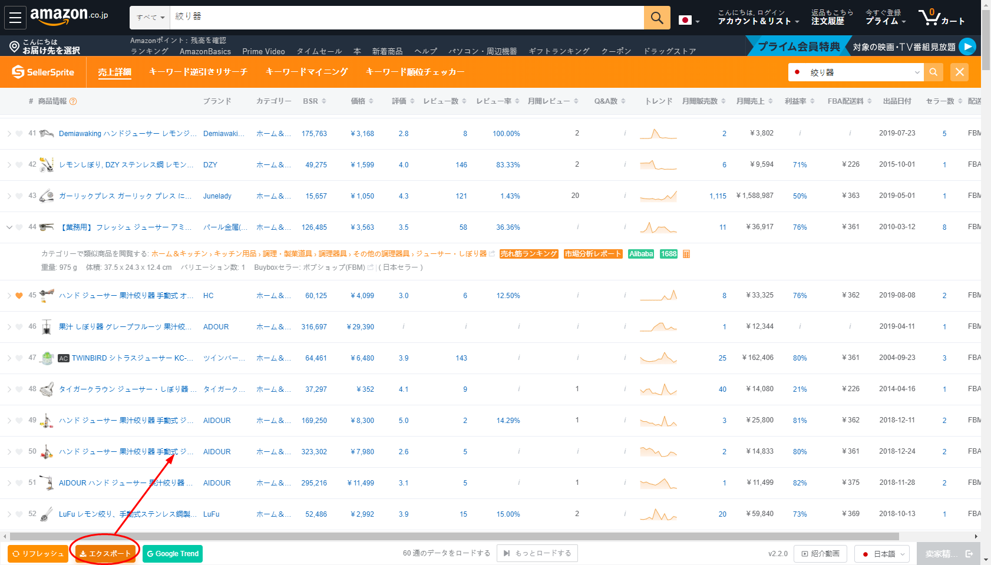Image resolution: width=991 pixels, height=565 pixels.
Task: Open the 日本語 language dropdown
Action: tap(882, 554)
